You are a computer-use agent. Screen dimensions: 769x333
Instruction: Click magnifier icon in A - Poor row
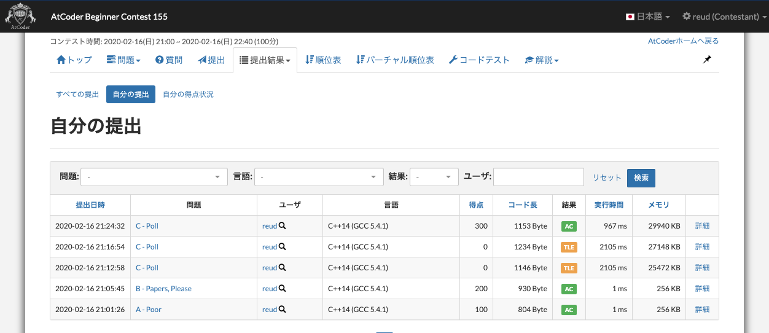[283, 310]
